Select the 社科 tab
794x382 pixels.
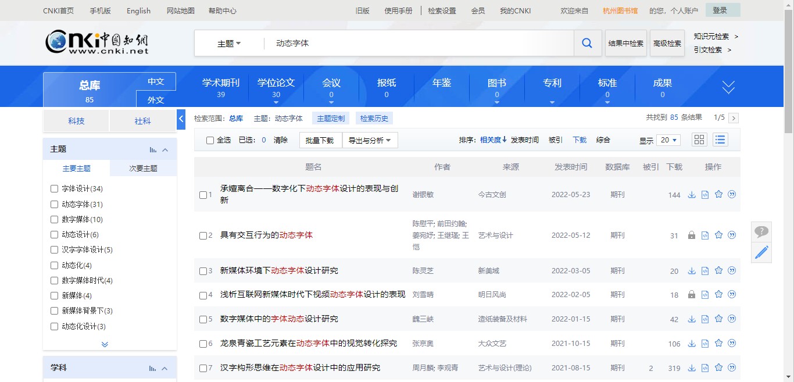(142, 121)
